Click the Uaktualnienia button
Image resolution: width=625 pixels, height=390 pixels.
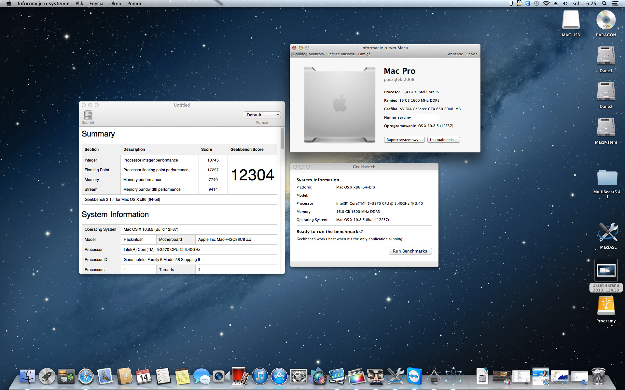(x=443, y=140)
